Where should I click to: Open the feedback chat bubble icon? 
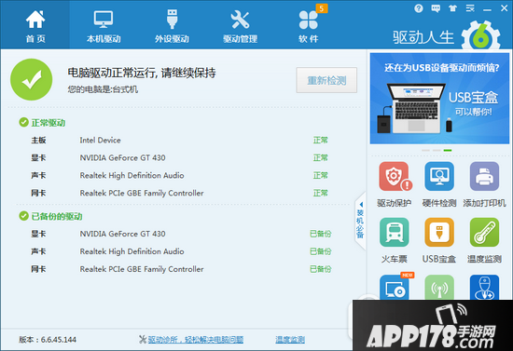(436, 8)
